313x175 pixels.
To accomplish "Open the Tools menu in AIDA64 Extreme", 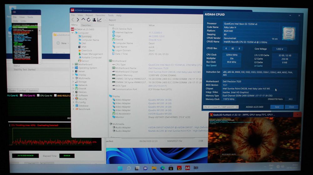I will (111, 15).
